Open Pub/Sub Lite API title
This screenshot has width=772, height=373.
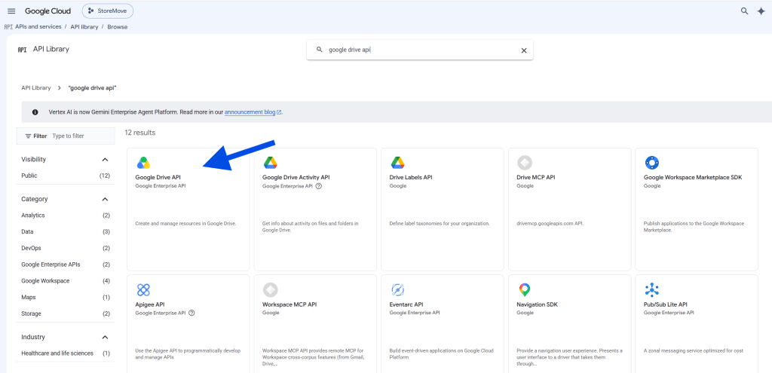(x=665, y=304)
